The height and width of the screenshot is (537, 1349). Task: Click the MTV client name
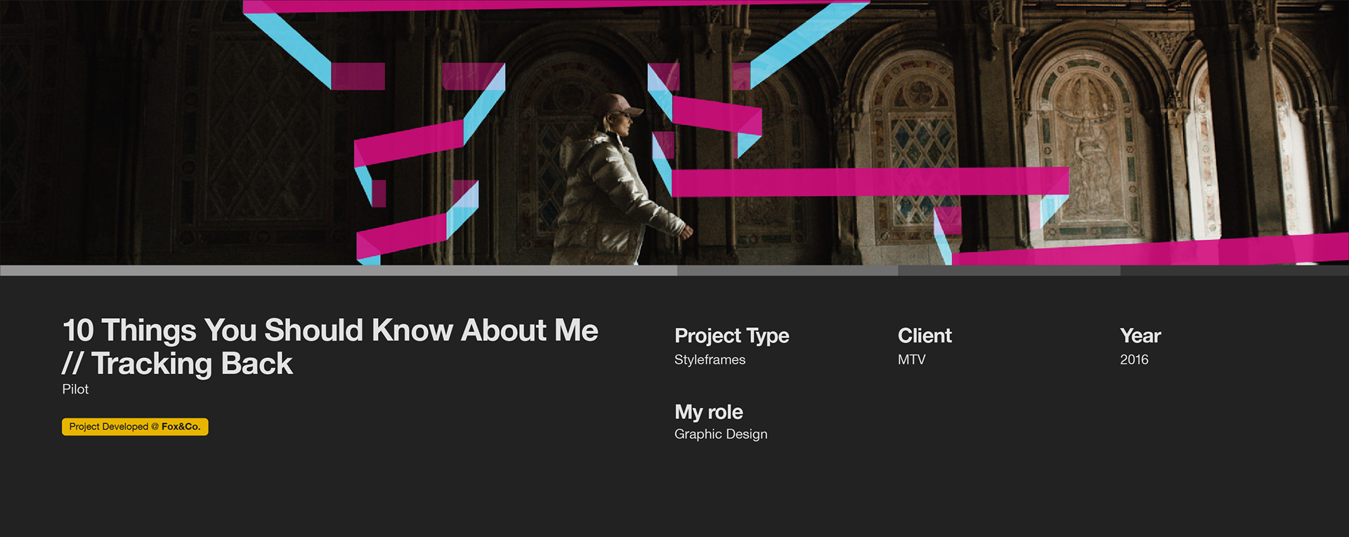click(911, 360)
